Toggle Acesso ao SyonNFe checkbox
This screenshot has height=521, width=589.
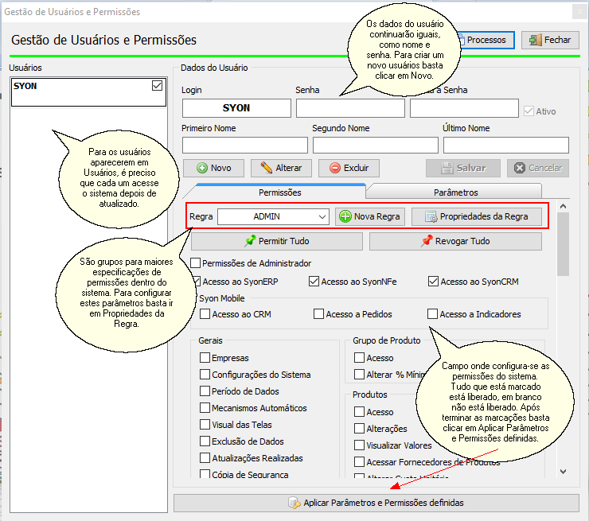tap(314, 281)
